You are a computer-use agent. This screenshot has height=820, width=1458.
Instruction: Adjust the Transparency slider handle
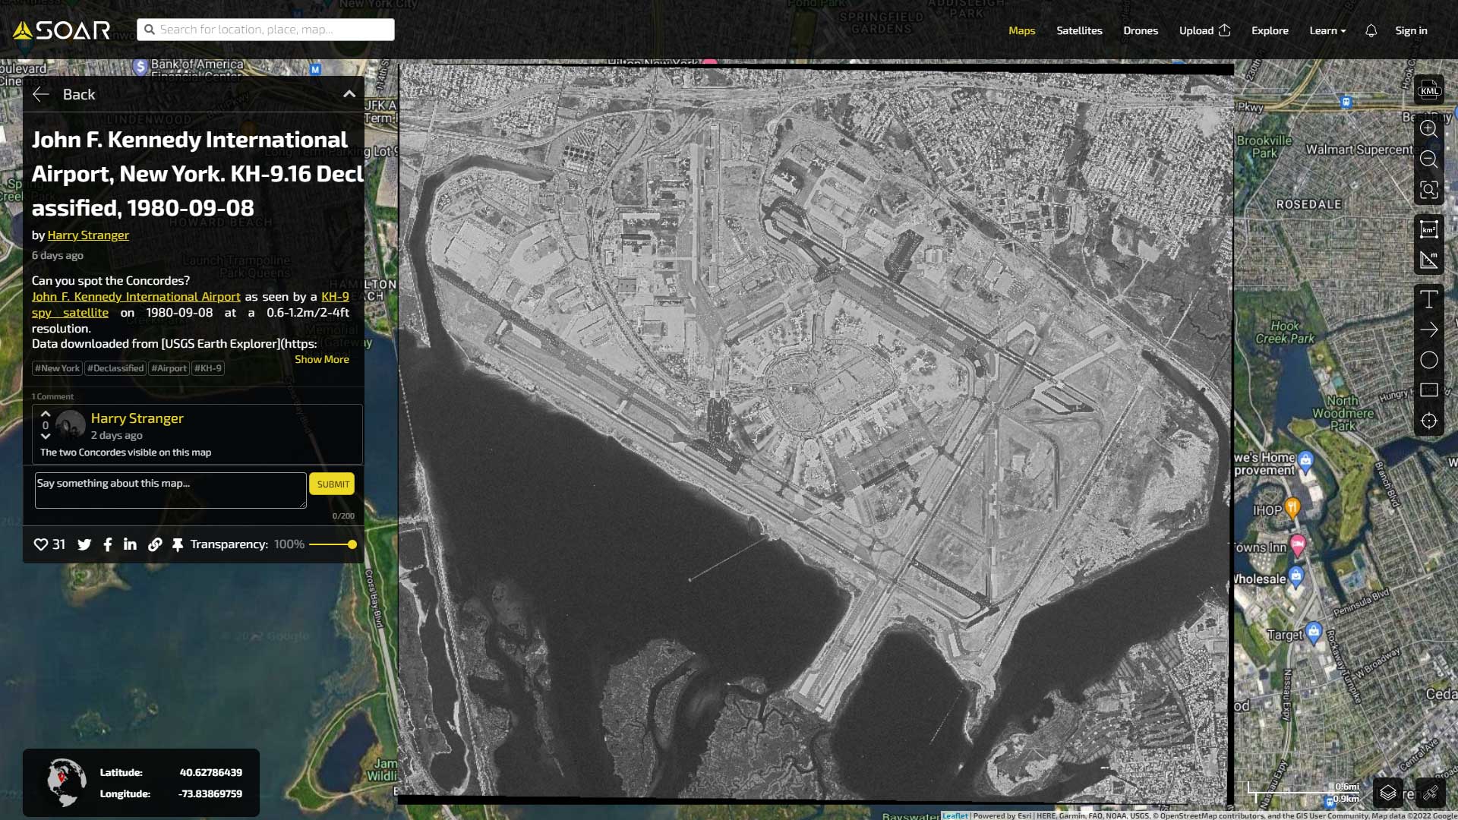(x=352, y=544)
